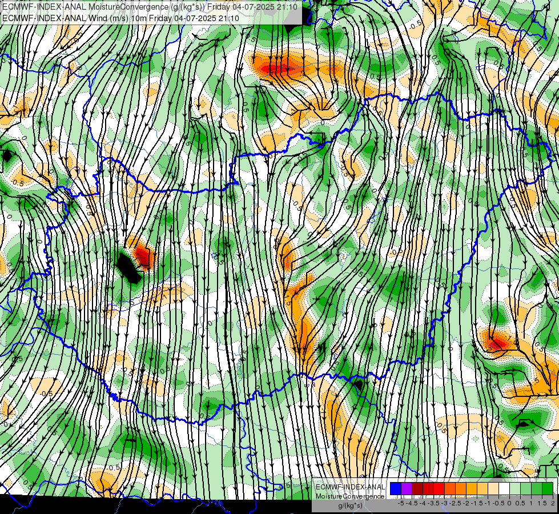Click the legend scale value -3
559x514 pixels.
coord(445,503)
